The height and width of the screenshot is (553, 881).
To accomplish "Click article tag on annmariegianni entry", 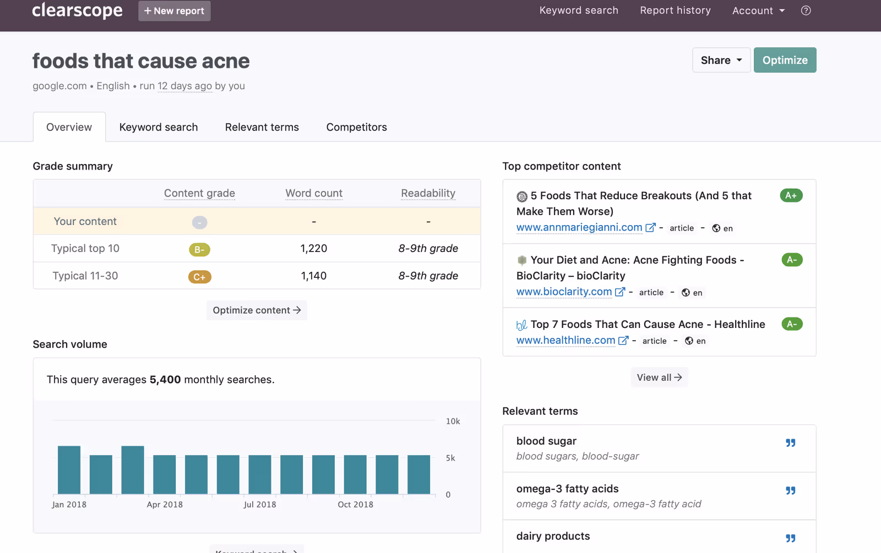I will pyautogui.click(x=682, y=228).
